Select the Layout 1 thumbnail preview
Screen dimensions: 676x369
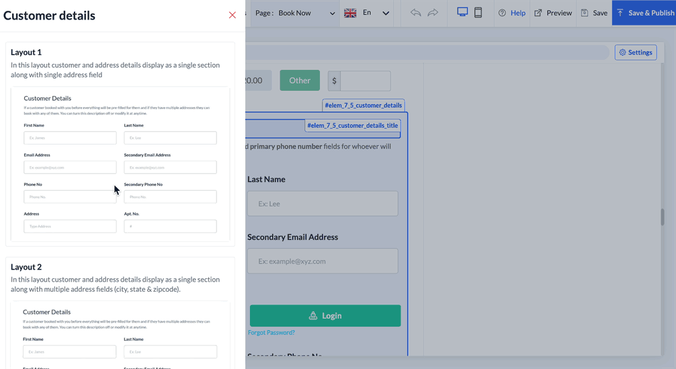click(x=120, y=164)
